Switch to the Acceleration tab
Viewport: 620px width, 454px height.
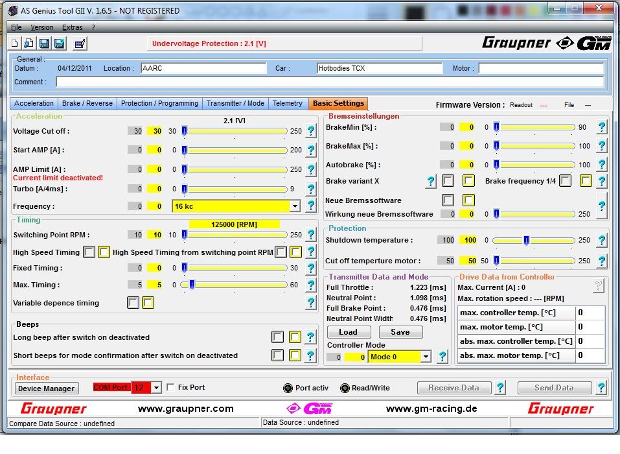[x=34, y=103]
